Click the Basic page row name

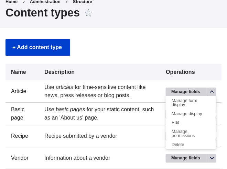18,113
